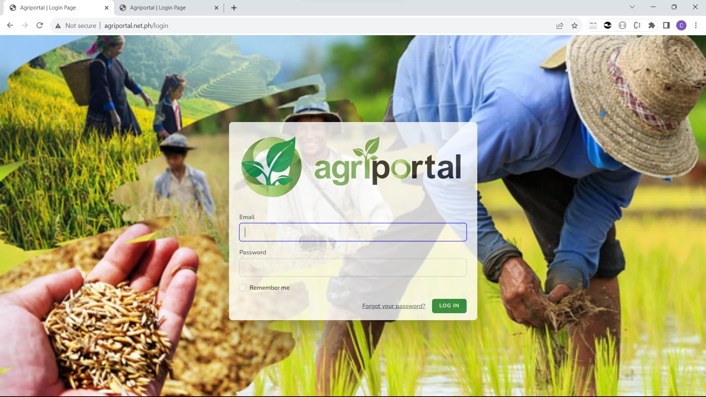
Task: Open the C-shaped extension icon
Action: pos(637,25)
